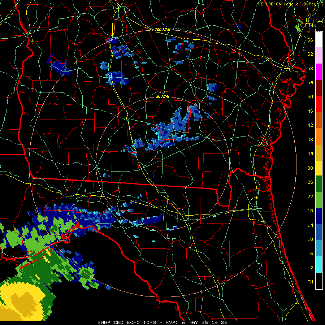This screenshot has width=325, height=325.
Task: Select the dark orange 42-46 kft legend swatch
Action: (x=319, y=120)
